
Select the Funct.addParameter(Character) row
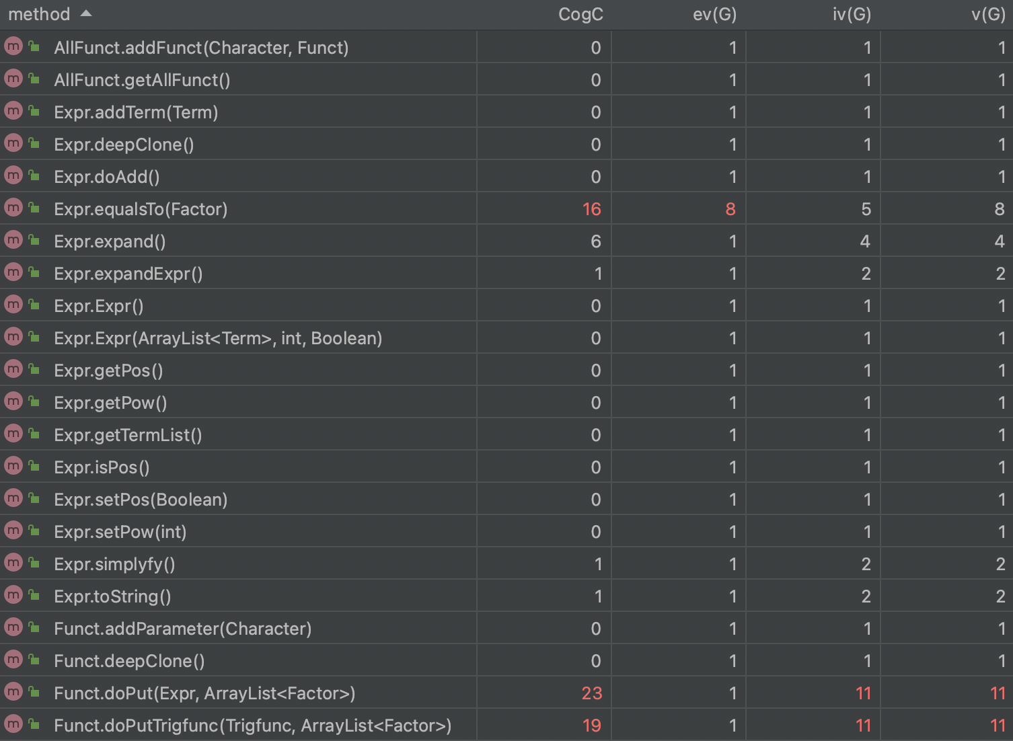[x=506, y=628]
